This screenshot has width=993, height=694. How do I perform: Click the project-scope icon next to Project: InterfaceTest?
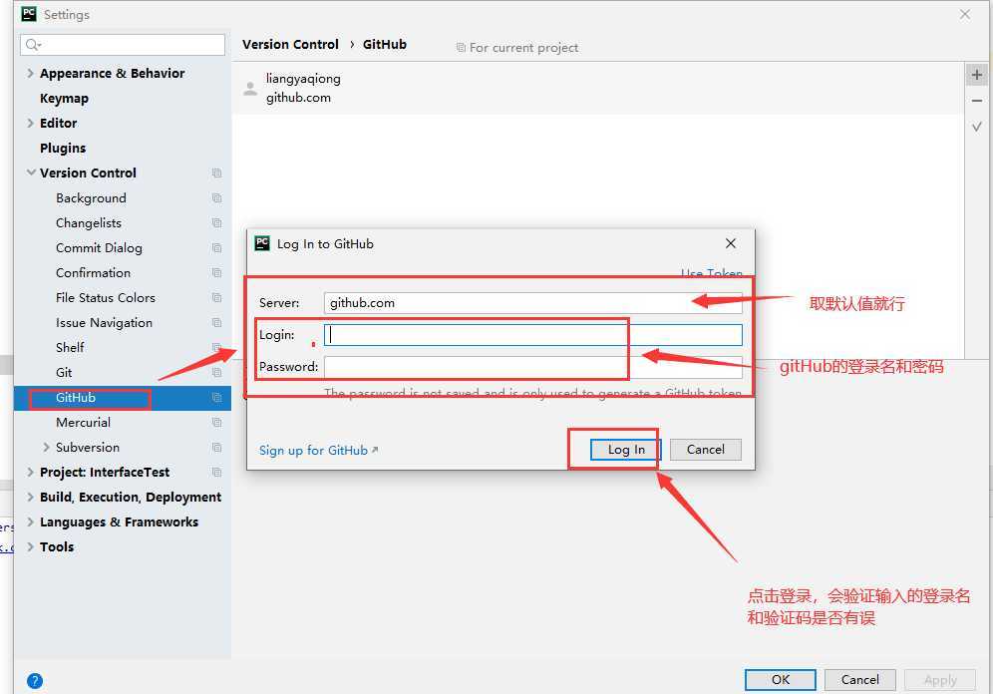pos(216,472)
